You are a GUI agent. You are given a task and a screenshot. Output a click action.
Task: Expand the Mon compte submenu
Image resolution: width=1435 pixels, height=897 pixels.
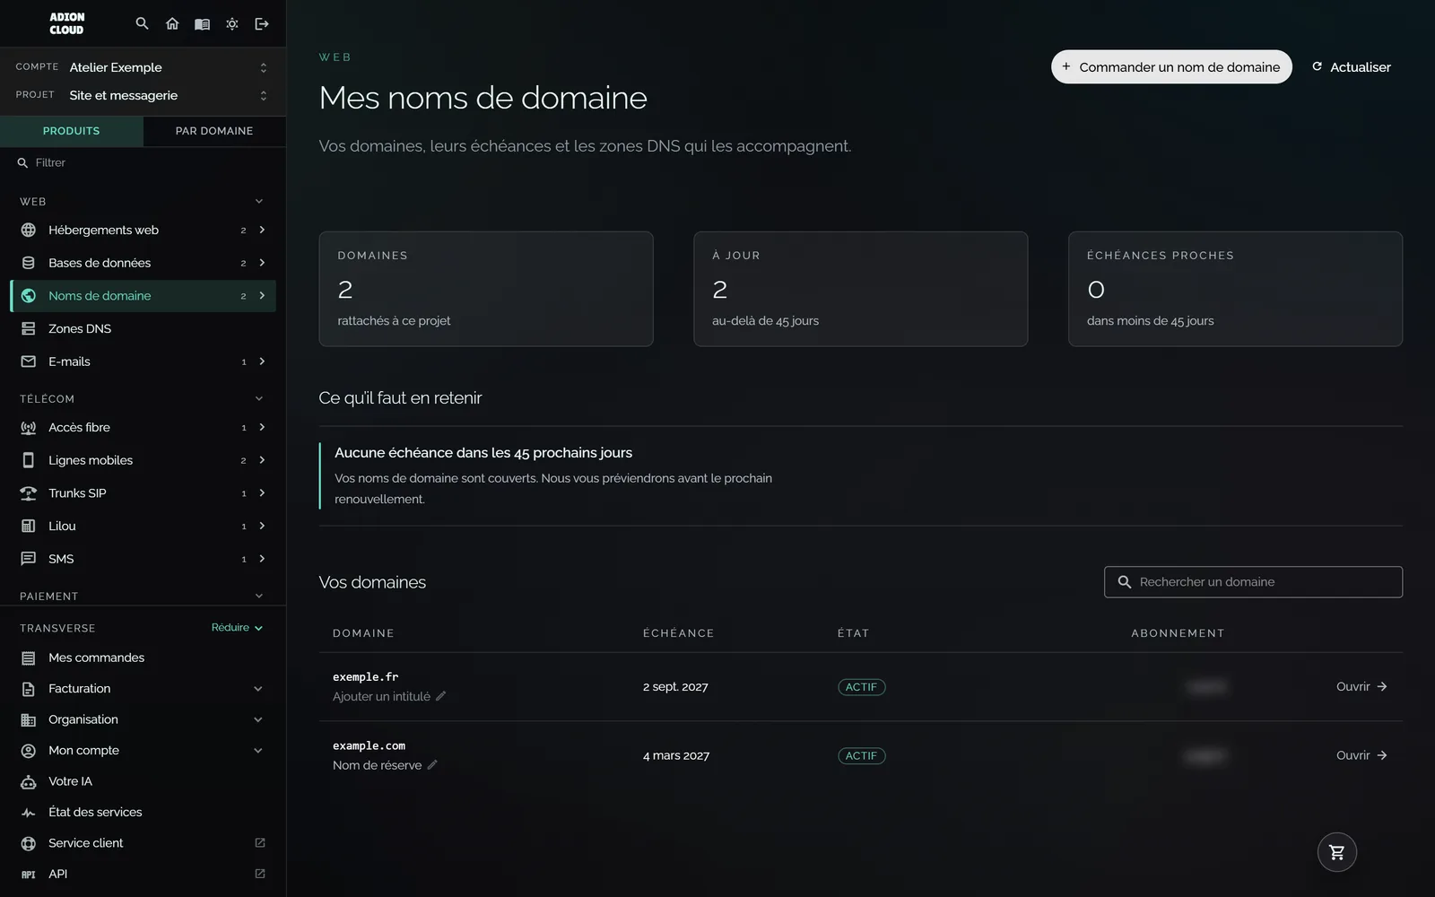258,751
